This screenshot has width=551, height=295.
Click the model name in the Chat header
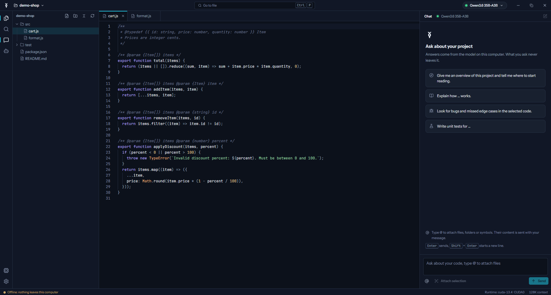(455, 16)
